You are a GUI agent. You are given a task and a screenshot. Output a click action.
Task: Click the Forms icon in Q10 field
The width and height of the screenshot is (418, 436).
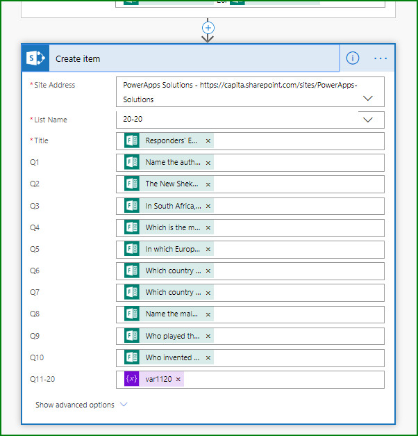pyautogui.click(x=132, y=357)
